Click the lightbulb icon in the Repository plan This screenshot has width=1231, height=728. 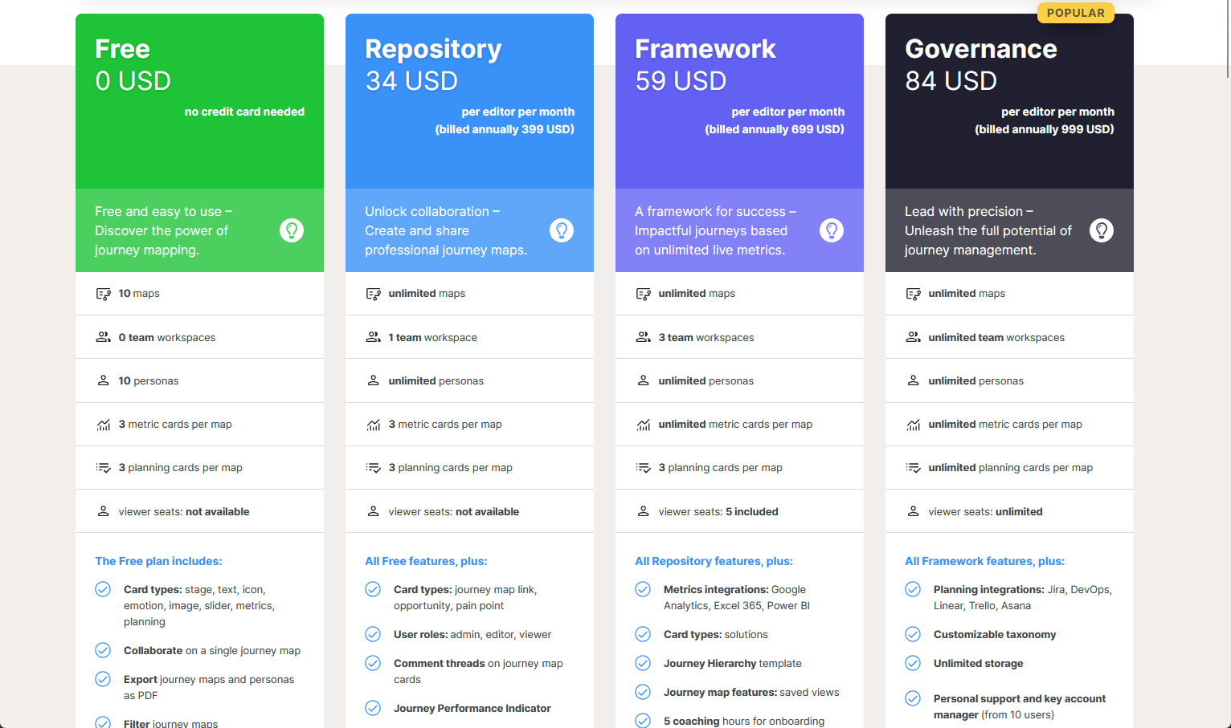(x=562, y=230)
